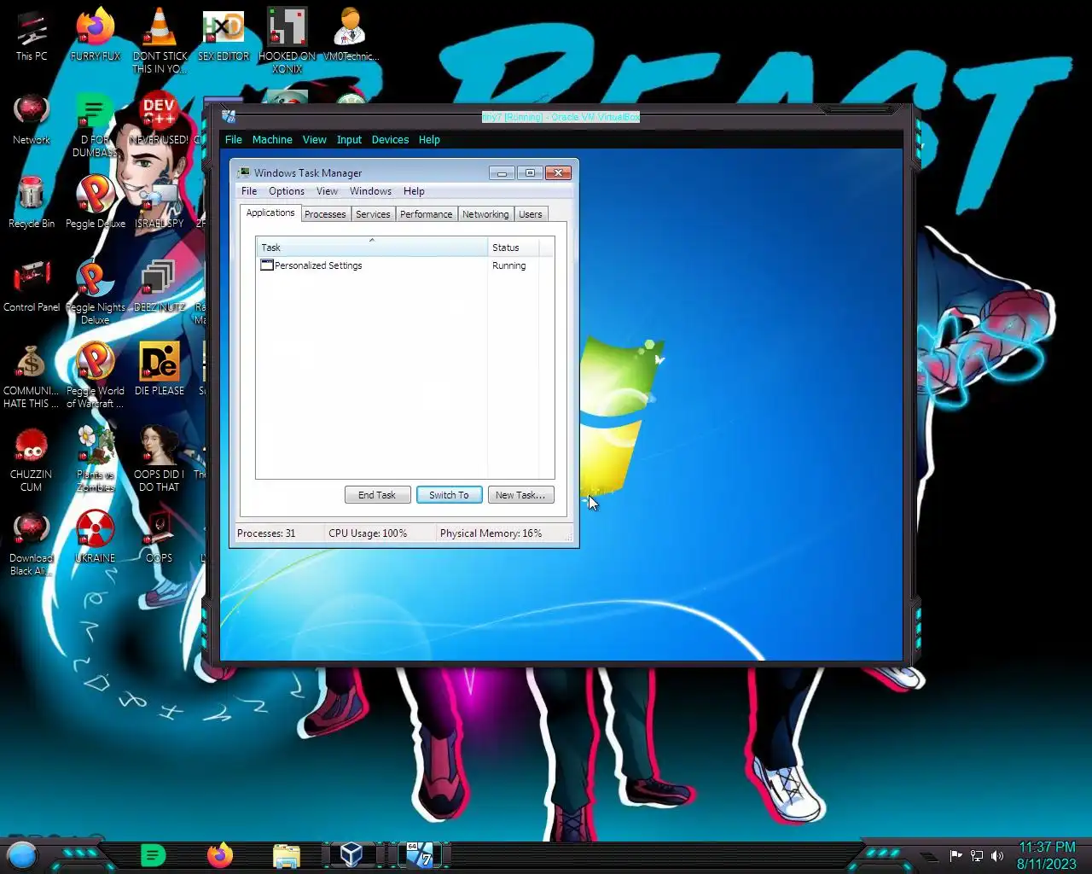Open the network tray icon

tap(977, 855)
